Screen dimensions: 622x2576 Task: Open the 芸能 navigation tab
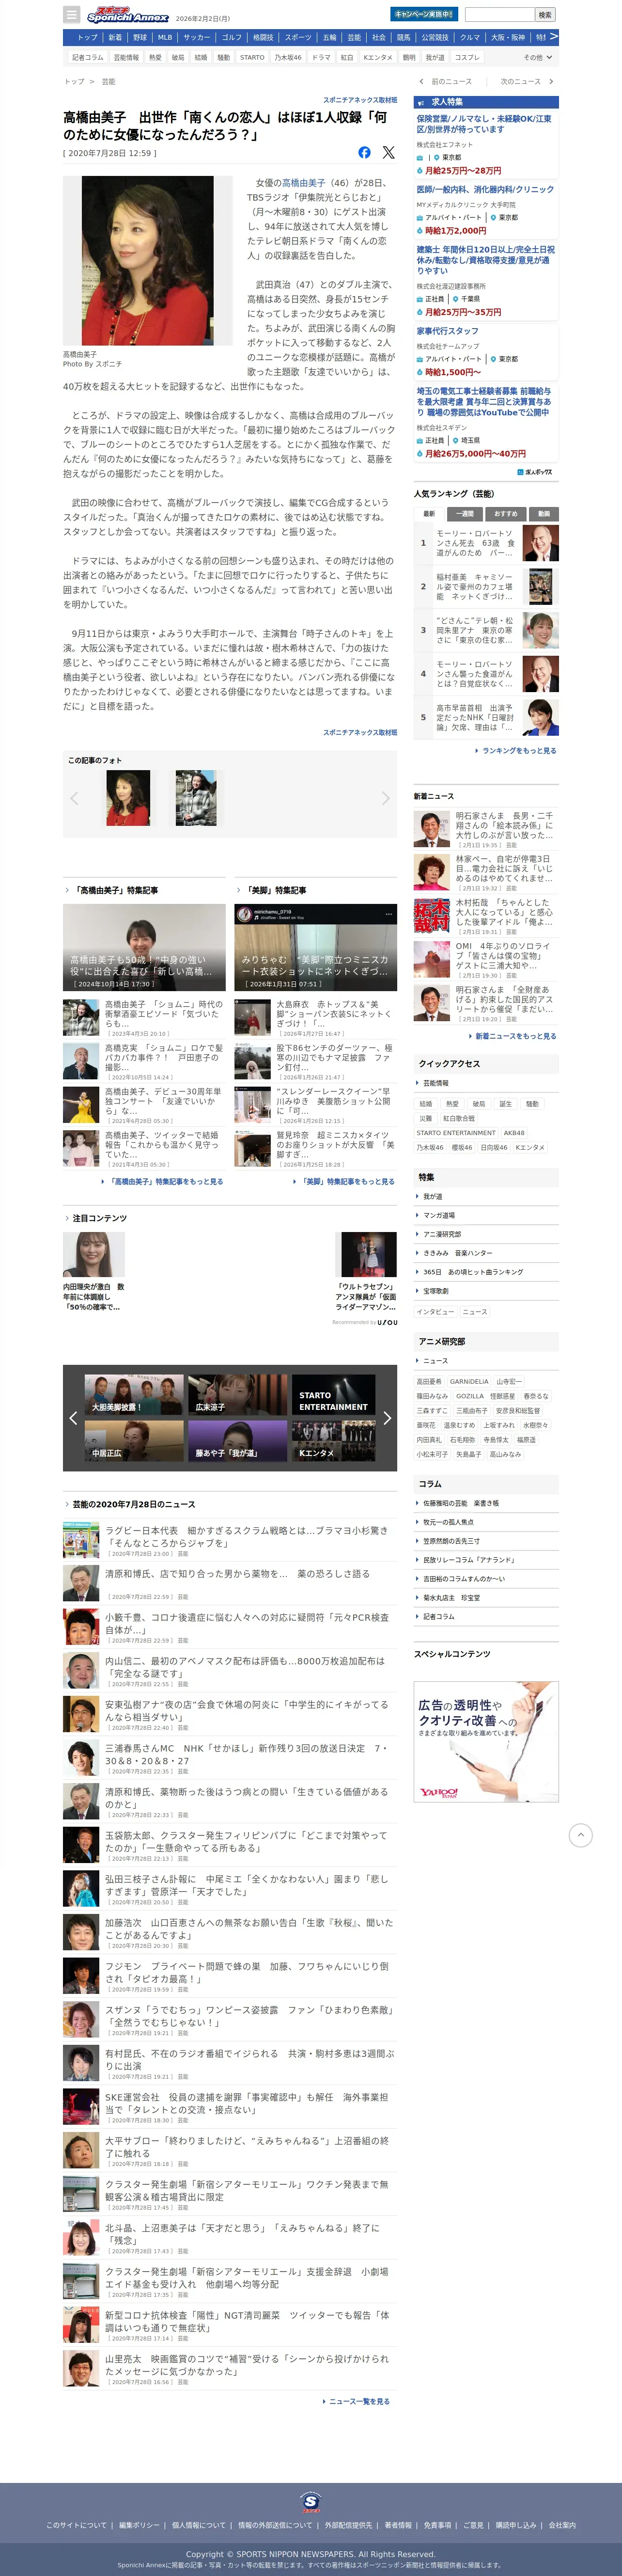[353, 37]
